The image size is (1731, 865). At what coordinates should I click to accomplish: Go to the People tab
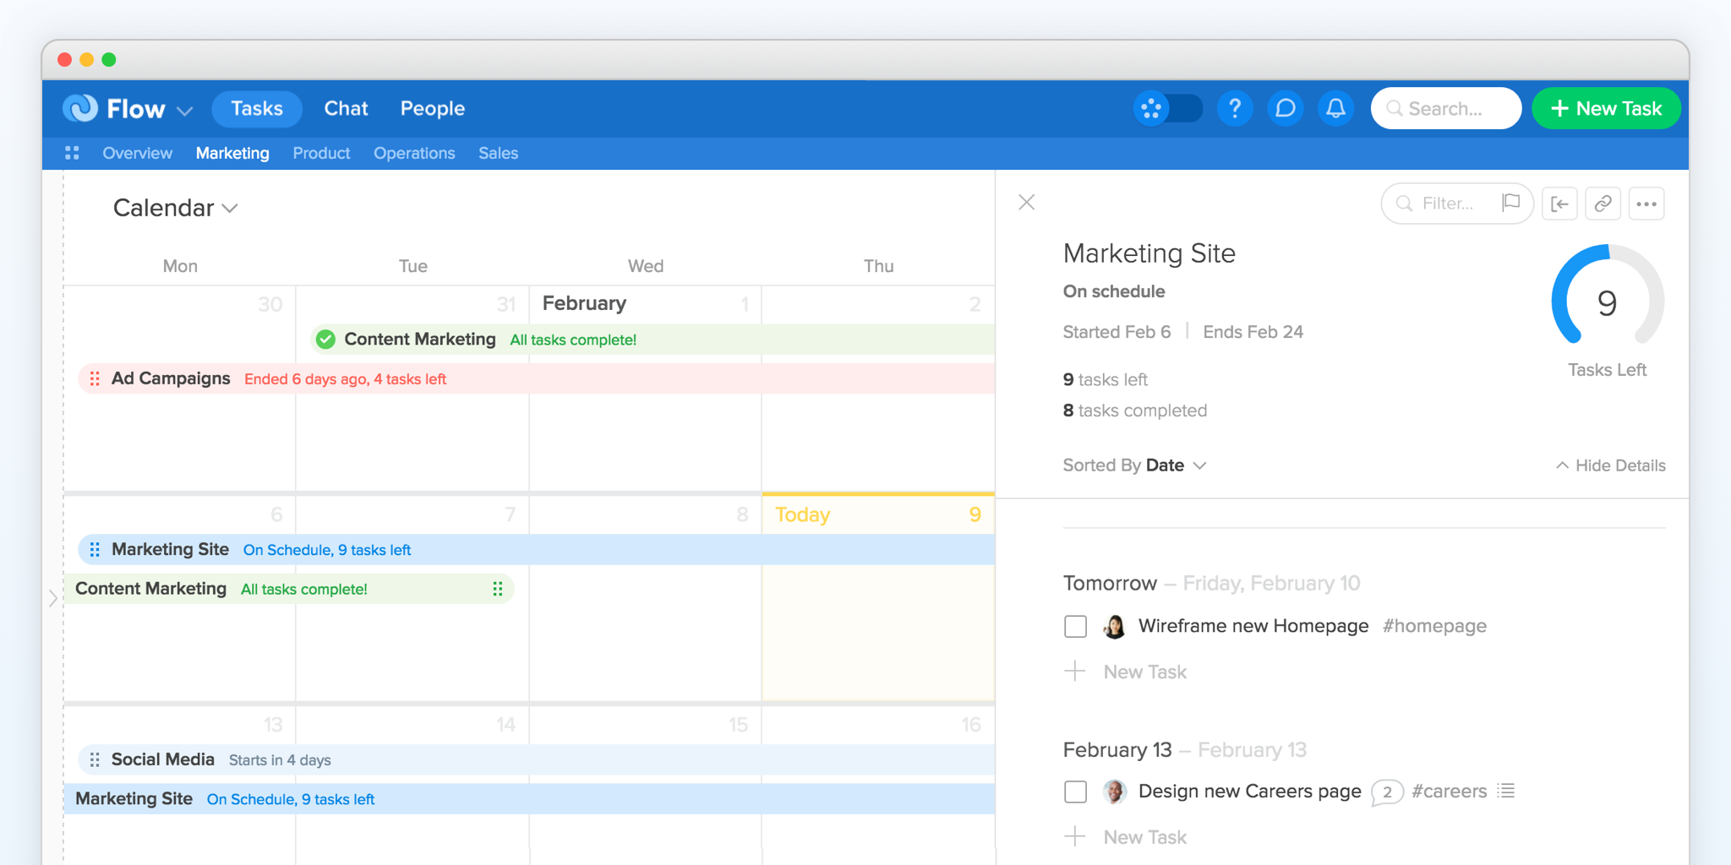coord(433,108)
